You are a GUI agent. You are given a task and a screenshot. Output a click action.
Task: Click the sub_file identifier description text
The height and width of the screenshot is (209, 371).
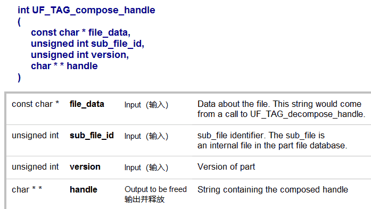pos(273,140)
